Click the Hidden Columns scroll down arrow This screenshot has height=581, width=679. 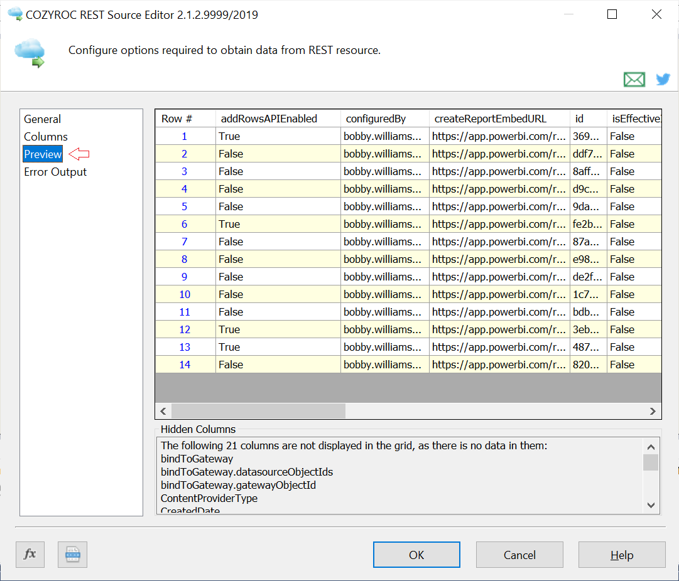point(651,505)
